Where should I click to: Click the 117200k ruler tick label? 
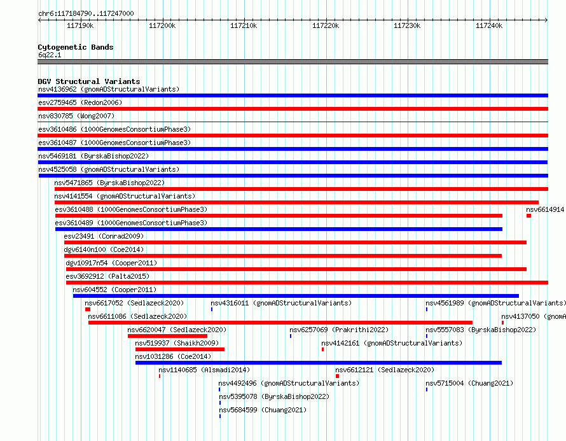(162, 26)
